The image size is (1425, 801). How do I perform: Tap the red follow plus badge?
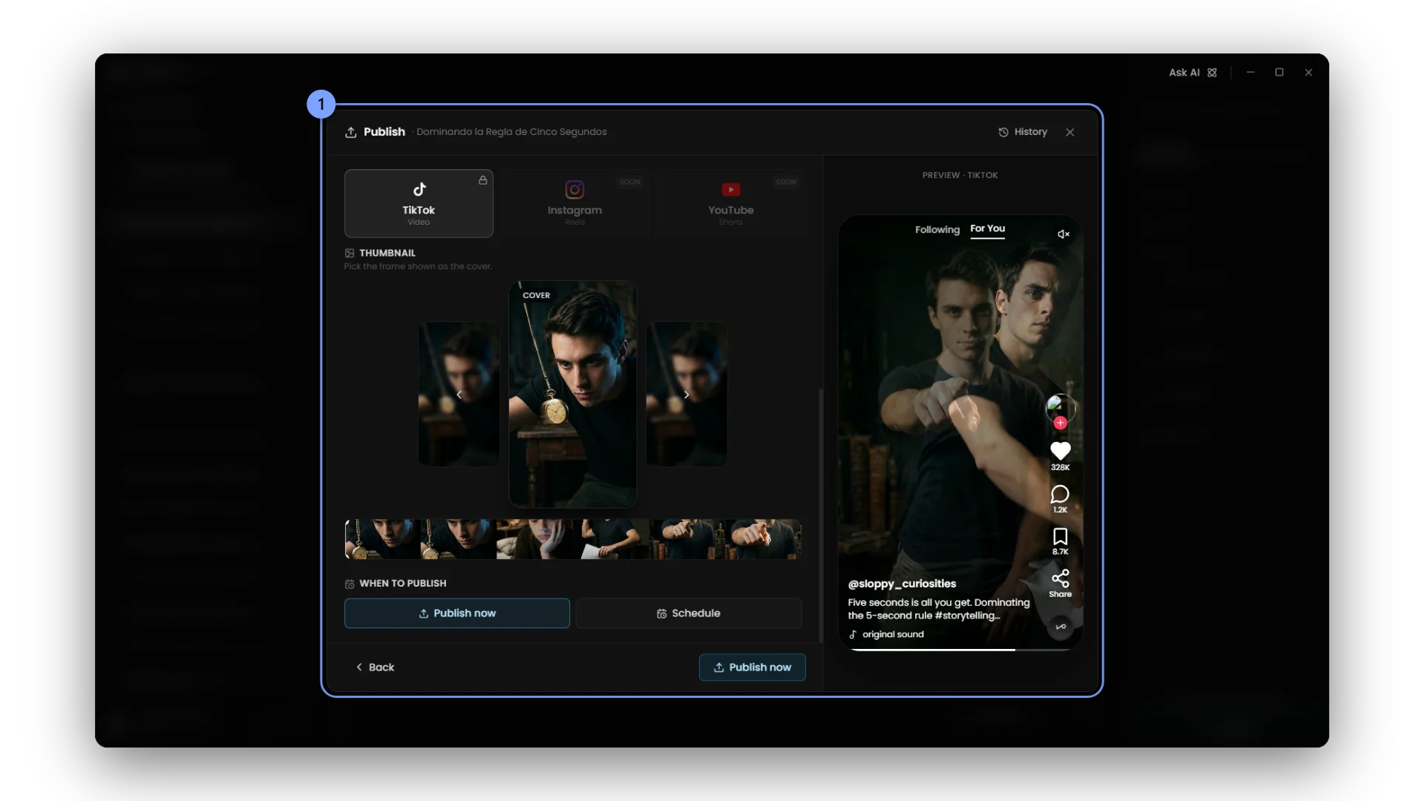click(x=1061, y=423)
